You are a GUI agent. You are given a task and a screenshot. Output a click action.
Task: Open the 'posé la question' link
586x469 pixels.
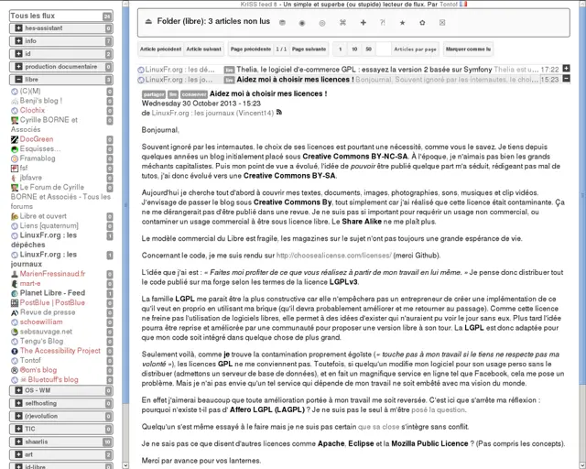(x=439, y=409)
